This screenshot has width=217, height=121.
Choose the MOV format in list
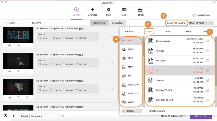(131, 50)
